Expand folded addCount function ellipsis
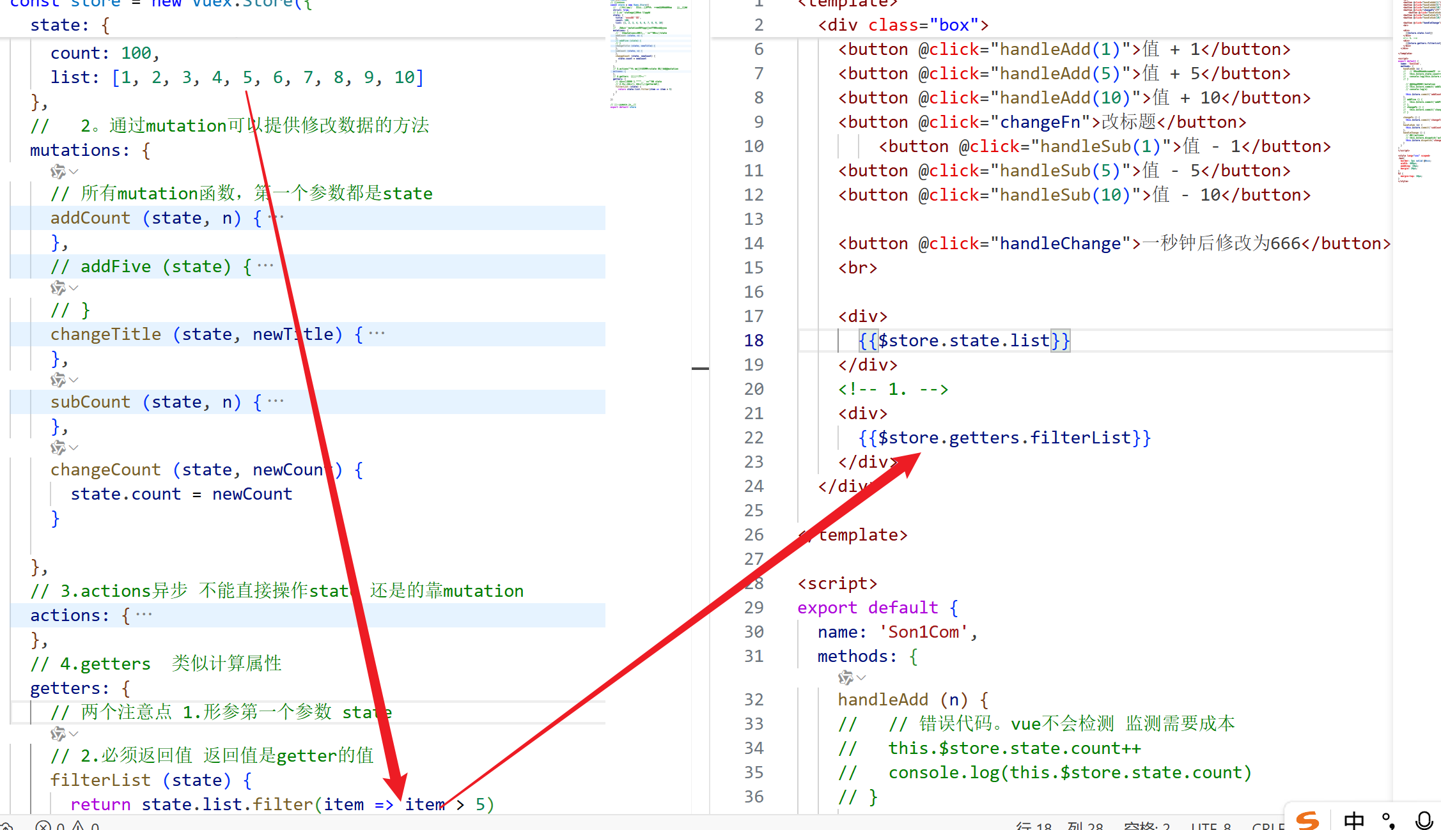Screen dimensions: 1441x830 276,218
